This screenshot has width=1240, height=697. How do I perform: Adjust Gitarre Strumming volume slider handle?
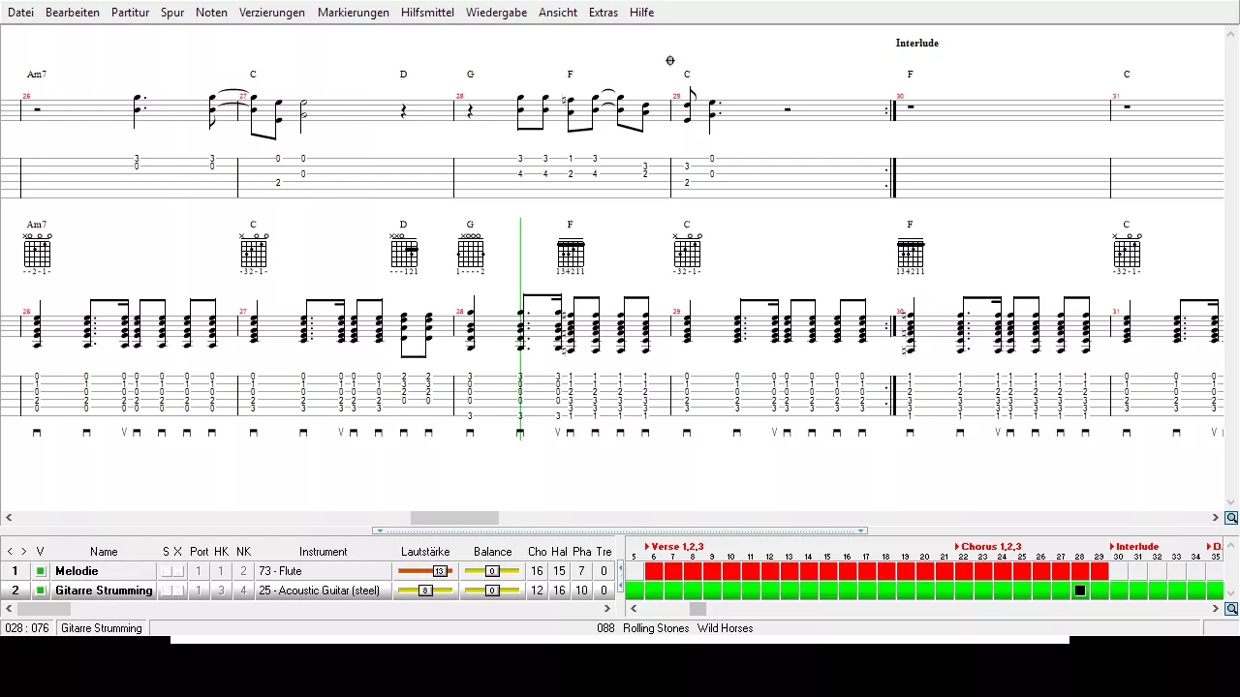[425, 591]
